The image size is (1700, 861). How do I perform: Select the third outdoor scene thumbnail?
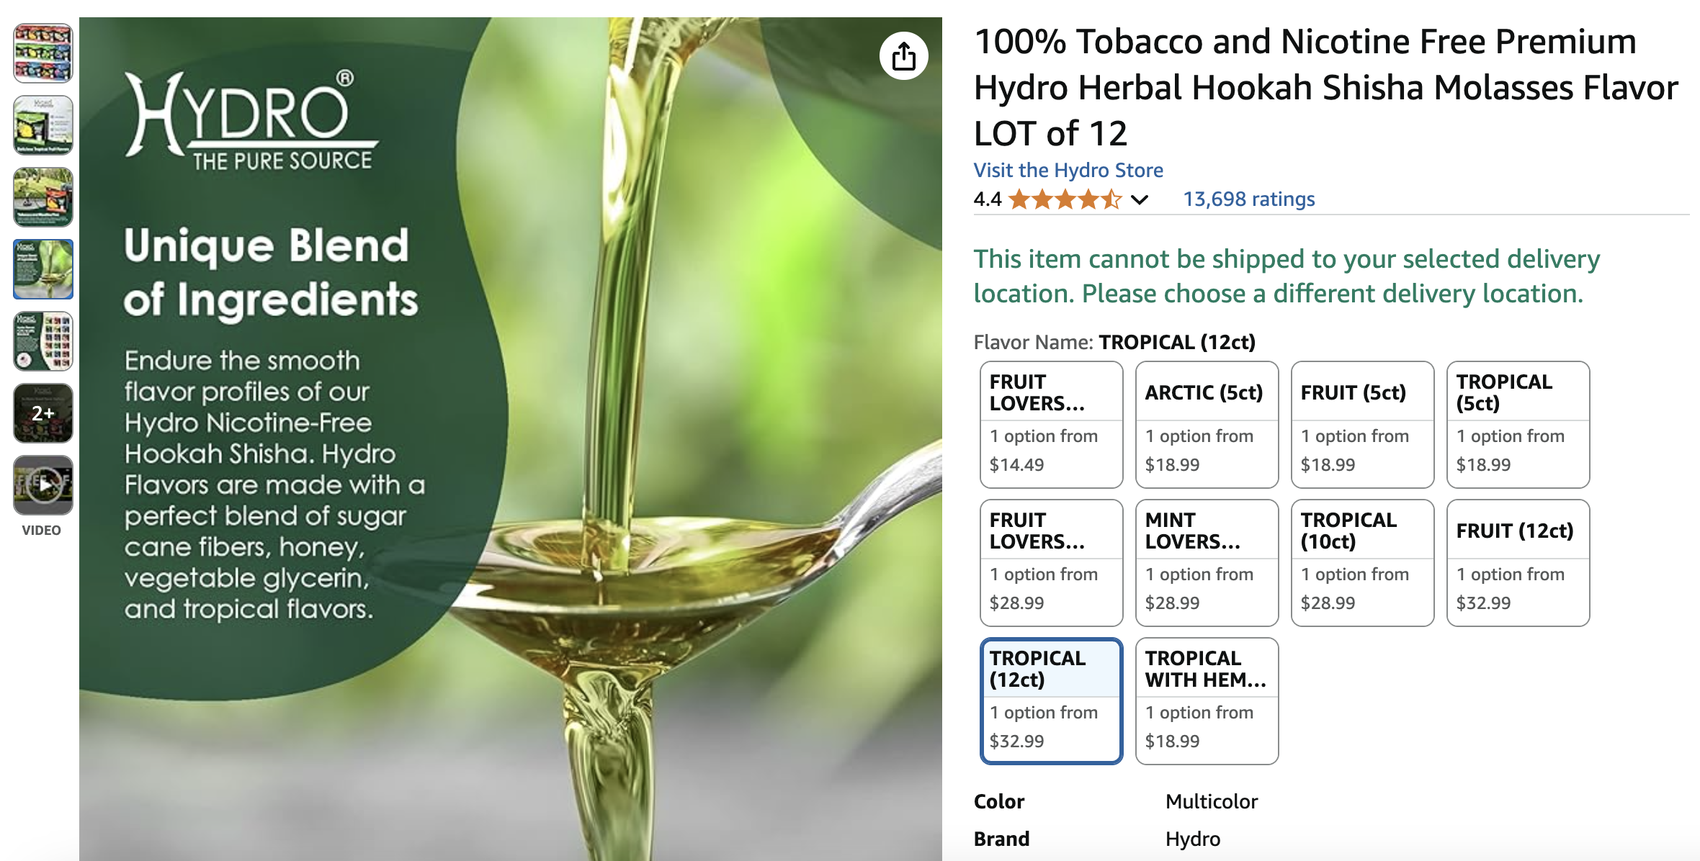pyautogui.click(x=43, y=197)
